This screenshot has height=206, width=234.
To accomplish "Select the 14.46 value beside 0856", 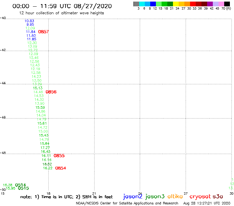I will click(38, 92).
